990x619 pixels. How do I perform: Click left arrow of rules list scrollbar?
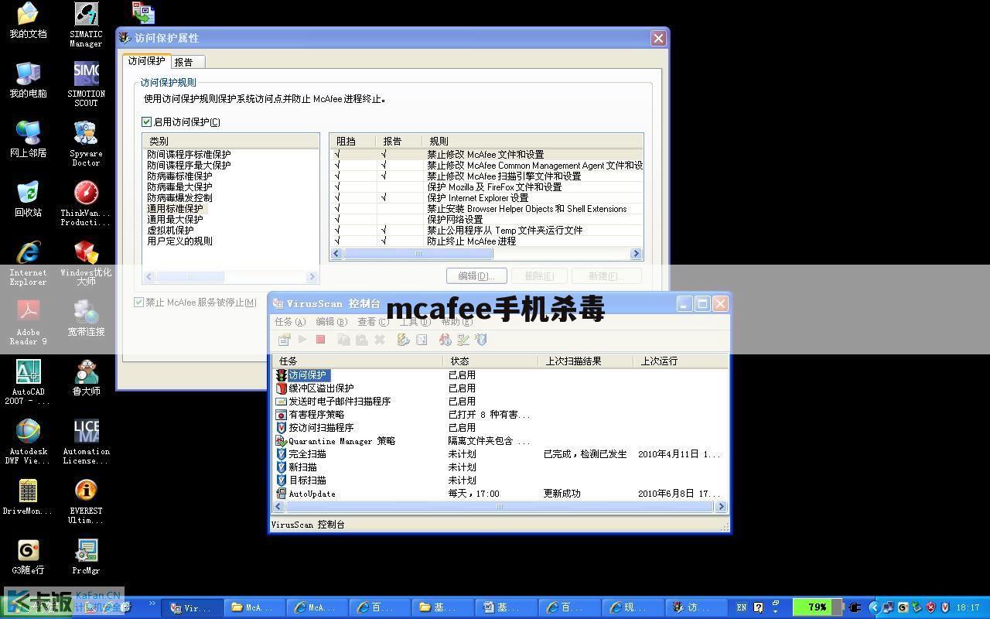[336, 254]
